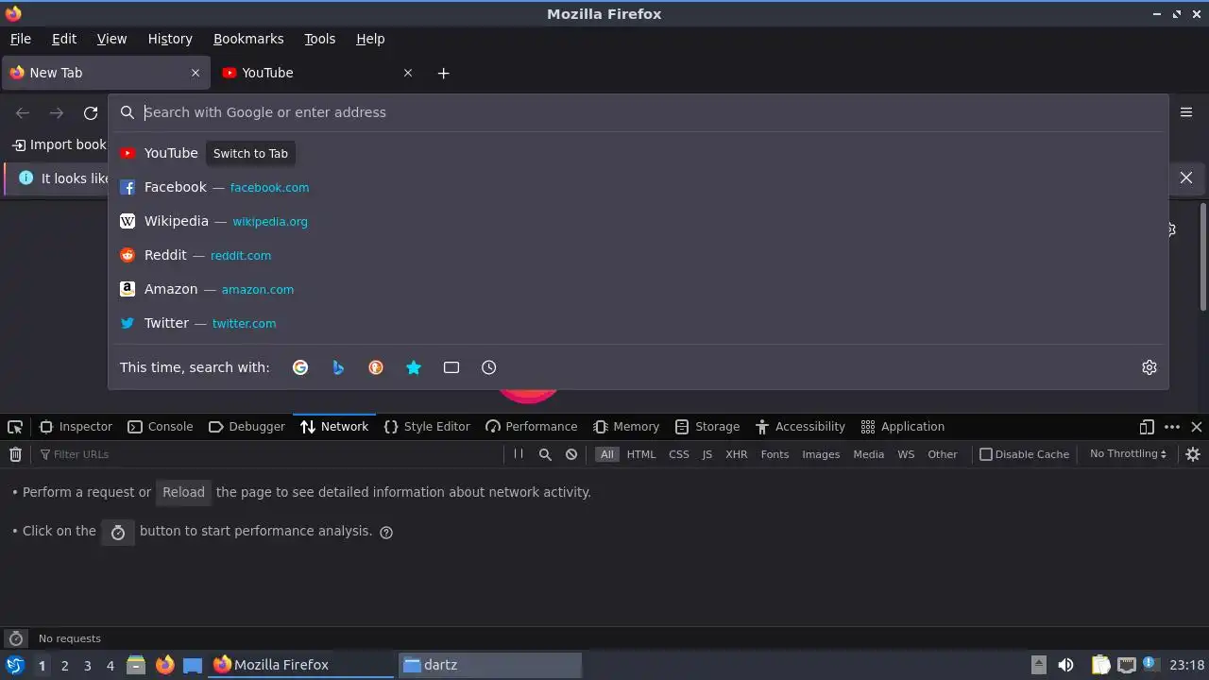This screenshot has height=680, width=1209.
Task: Open the File menu
Action: 21,39
